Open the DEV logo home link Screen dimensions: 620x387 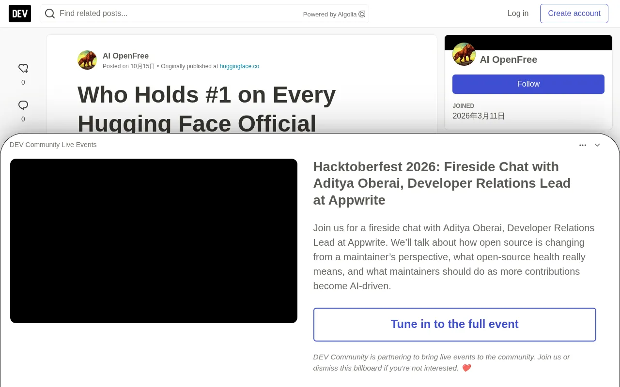coord(20,14)
